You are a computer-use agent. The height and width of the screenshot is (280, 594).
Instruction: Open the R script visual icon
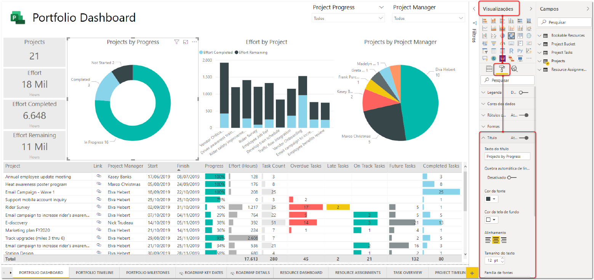click(x=511, y=51)
